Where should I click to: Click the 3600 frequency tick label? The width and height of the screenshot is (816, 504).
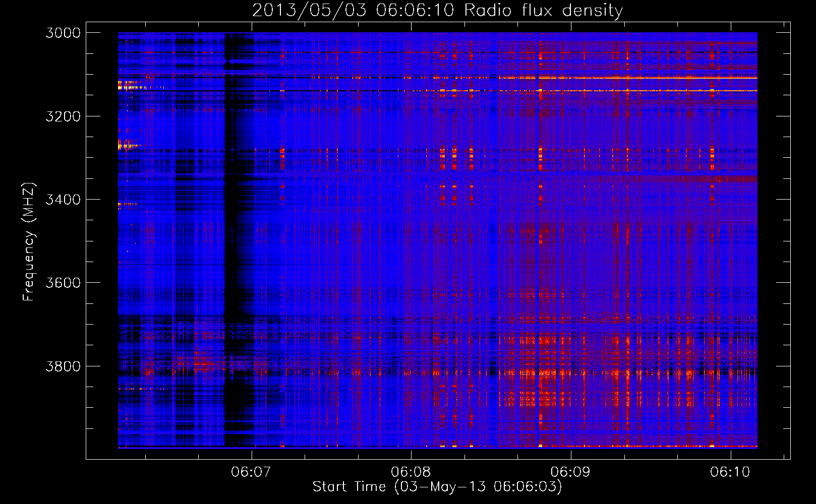point(63,283)
